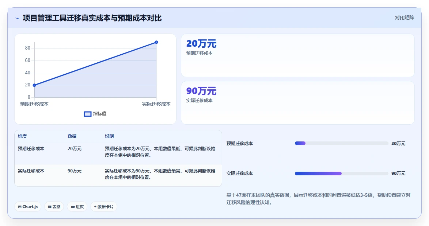Screen dimensions: 429x226
Task: Click the 预期迁移成本 x-axis label under chart
Action: click(34, 104)
